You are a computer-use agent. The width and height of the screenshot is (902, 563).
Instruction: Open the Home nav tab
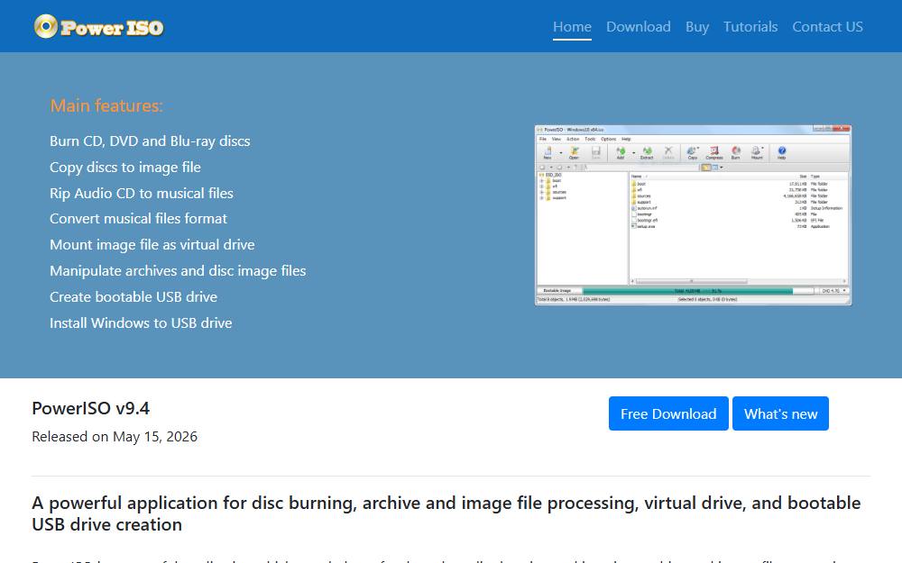pos(572,27)
